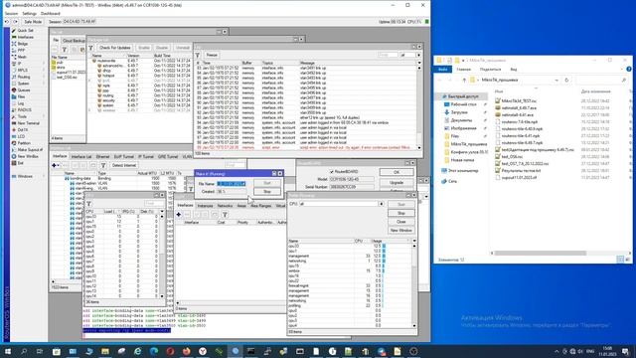Toggle Safe Mode in WinBox toolbar
Viewport: 636px width, 358px height.
click(33, 22)
